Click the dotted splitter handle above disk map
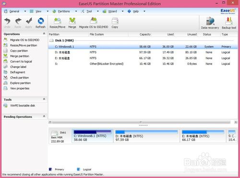Image resolution: width=240 pixels, height=178 pixels. [x=143, y=125]
